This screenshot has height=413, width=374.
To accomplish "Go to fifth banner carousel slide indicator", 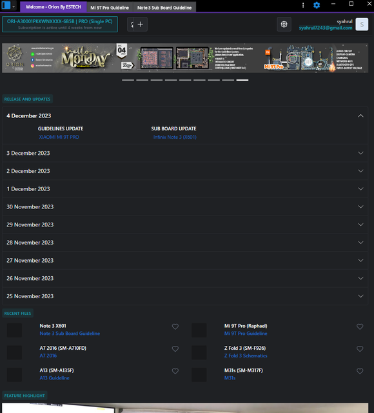I will pos(185,80).
